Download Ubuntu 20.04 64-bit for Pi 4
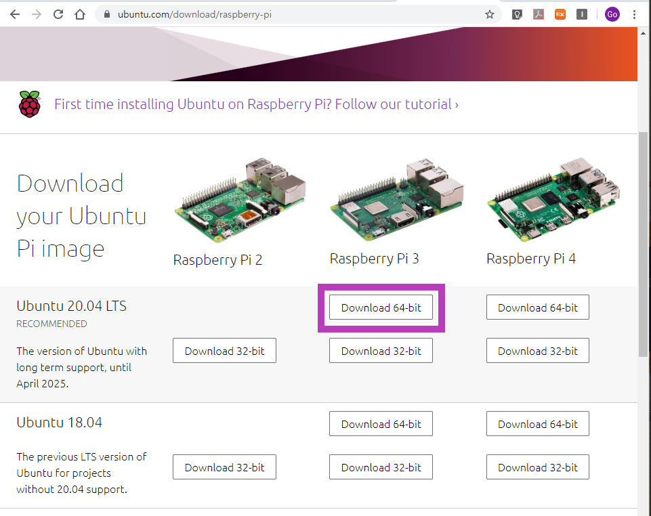 (538, 307)
